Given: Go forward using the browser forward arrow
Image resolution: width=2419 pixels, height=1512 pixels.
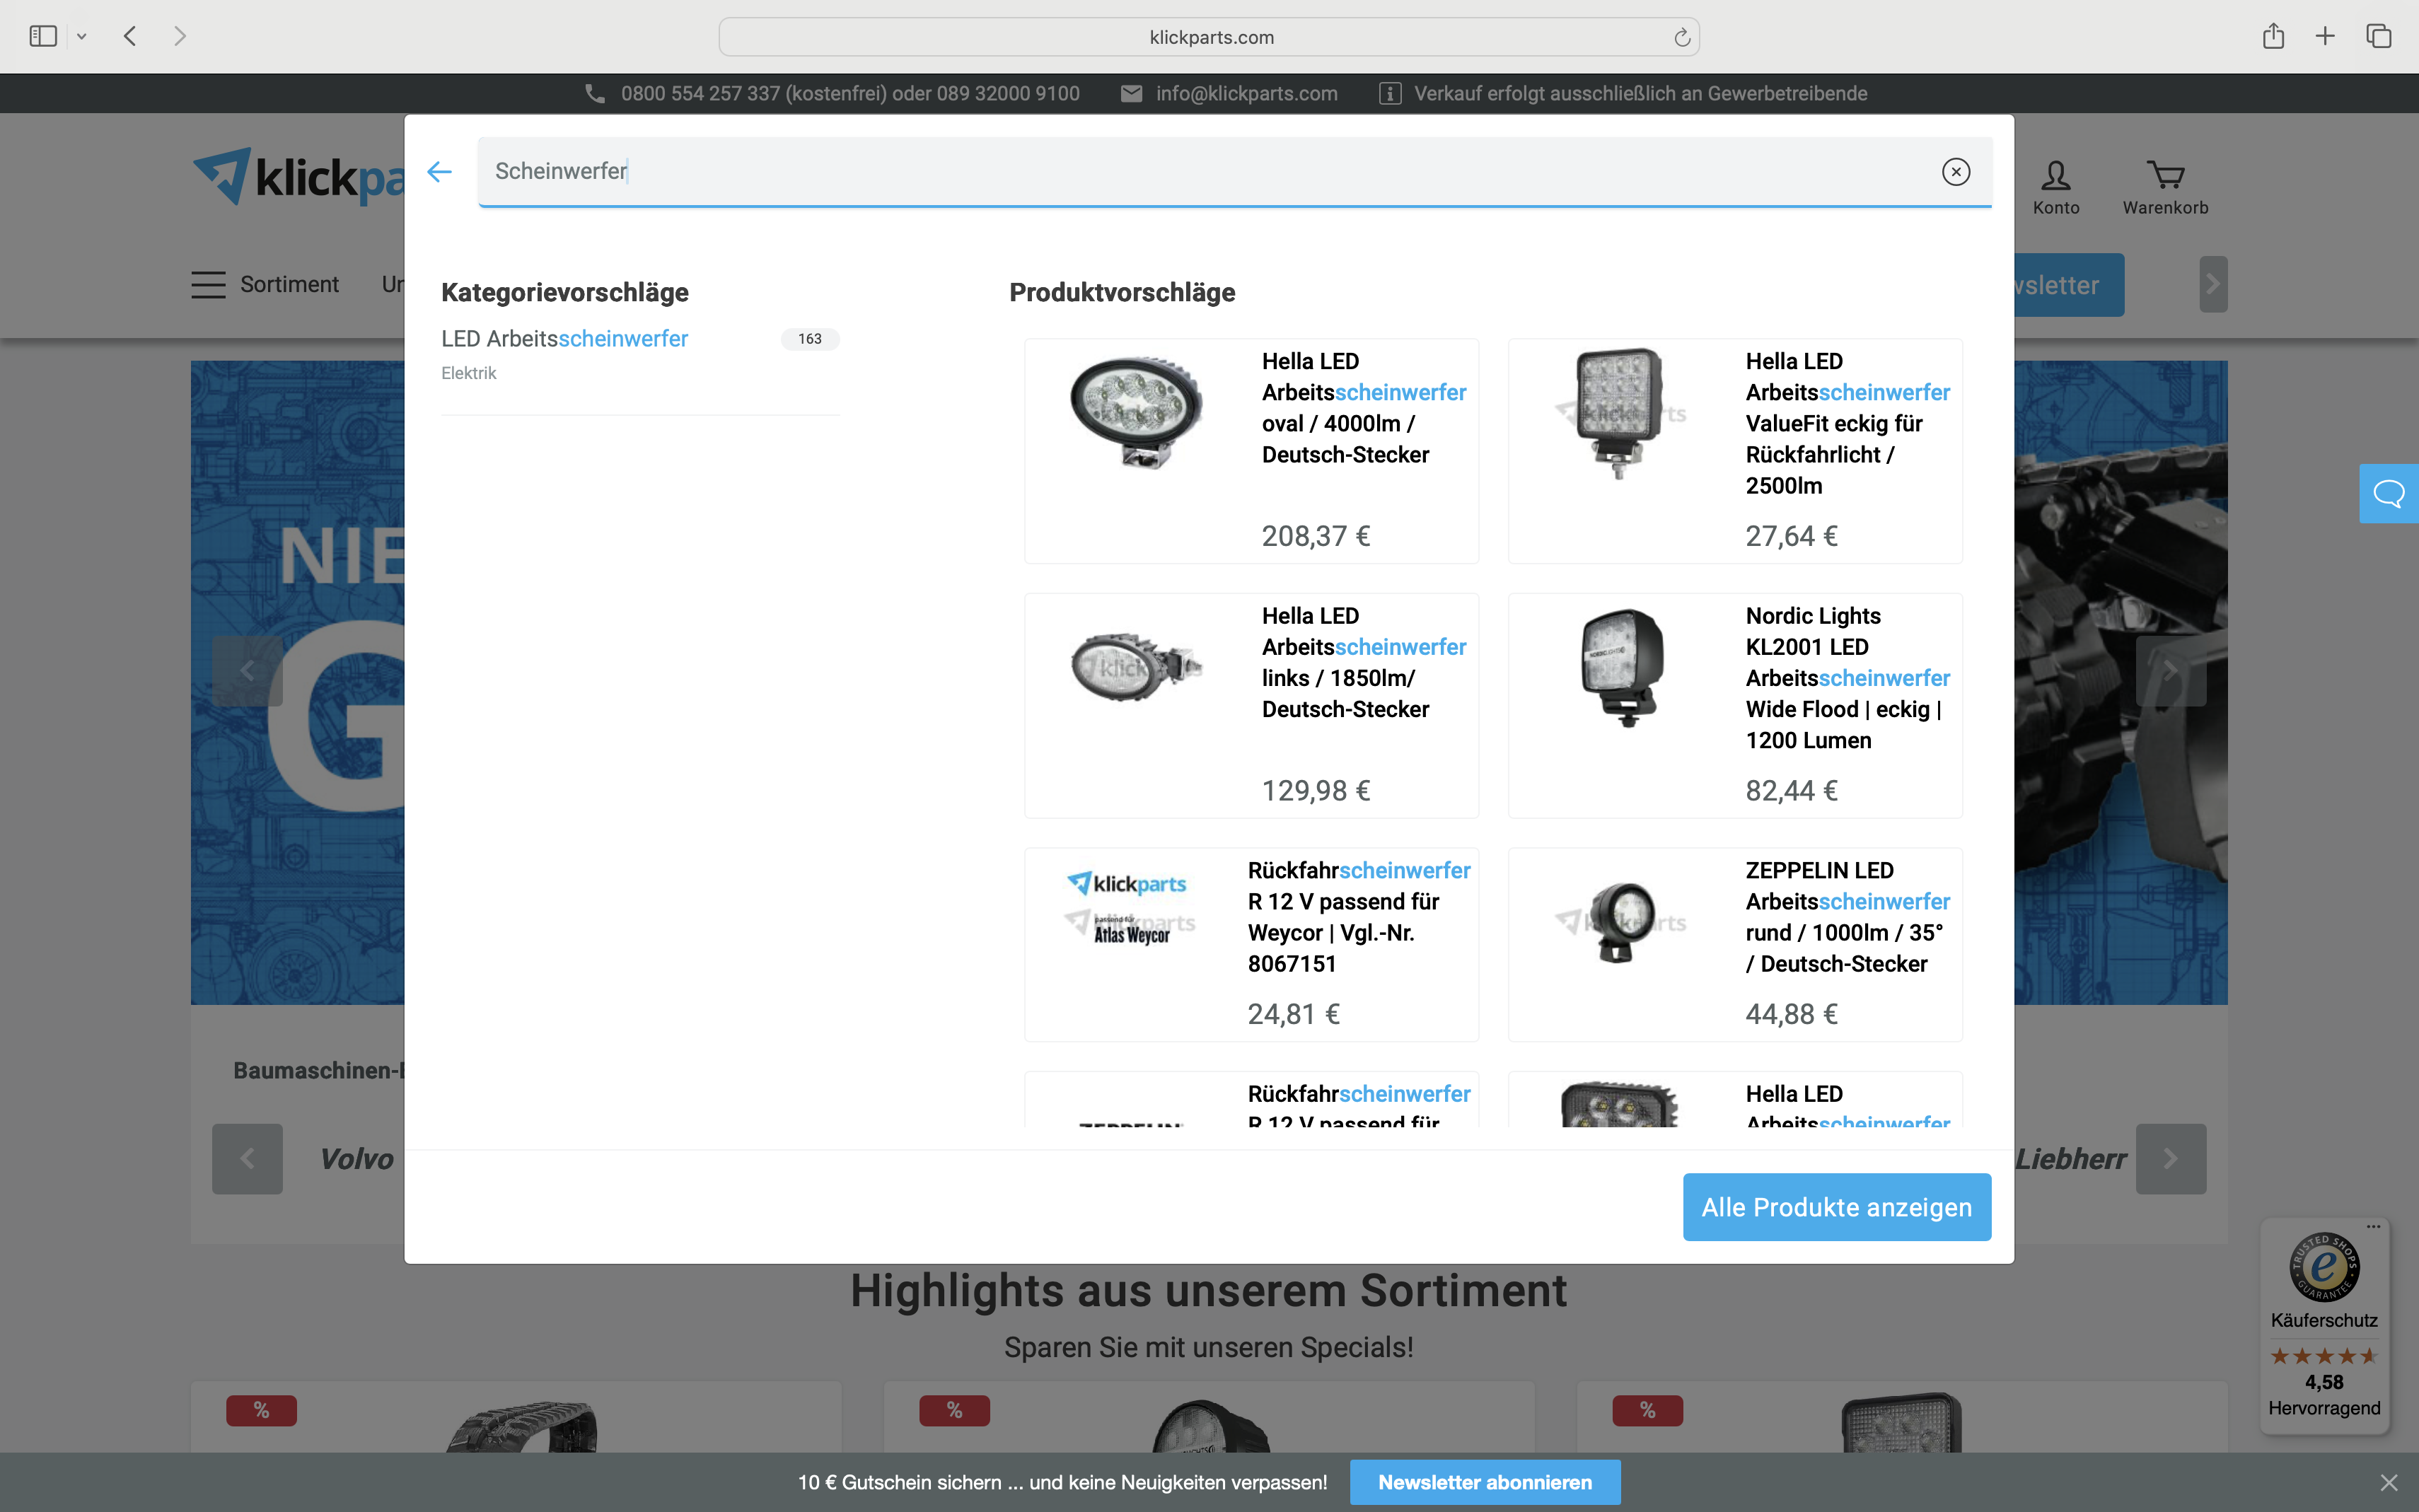Looking at the screenshot, I should tap(180, 36).
